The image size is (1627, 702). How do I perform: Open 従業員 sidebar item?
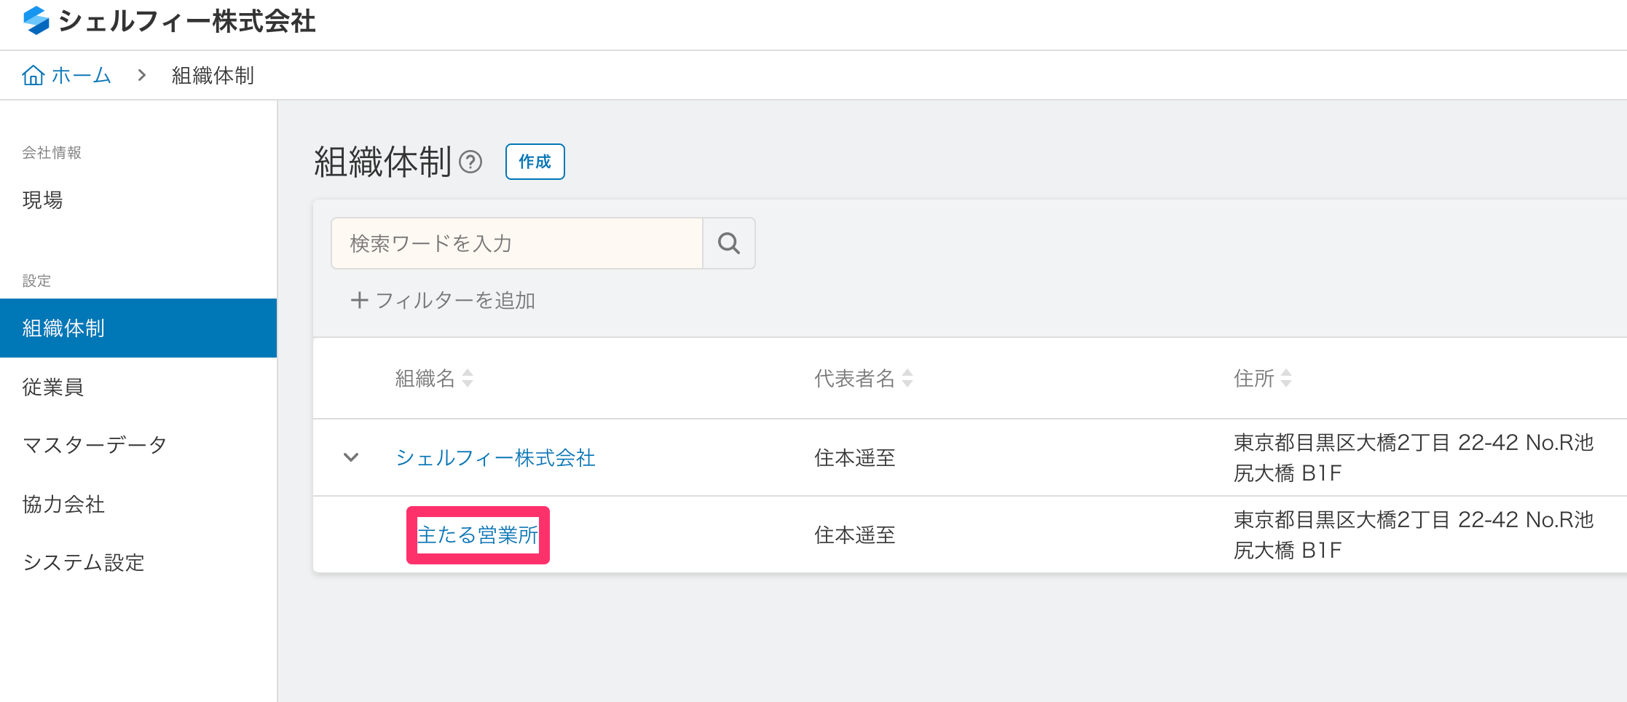(53, 387)
